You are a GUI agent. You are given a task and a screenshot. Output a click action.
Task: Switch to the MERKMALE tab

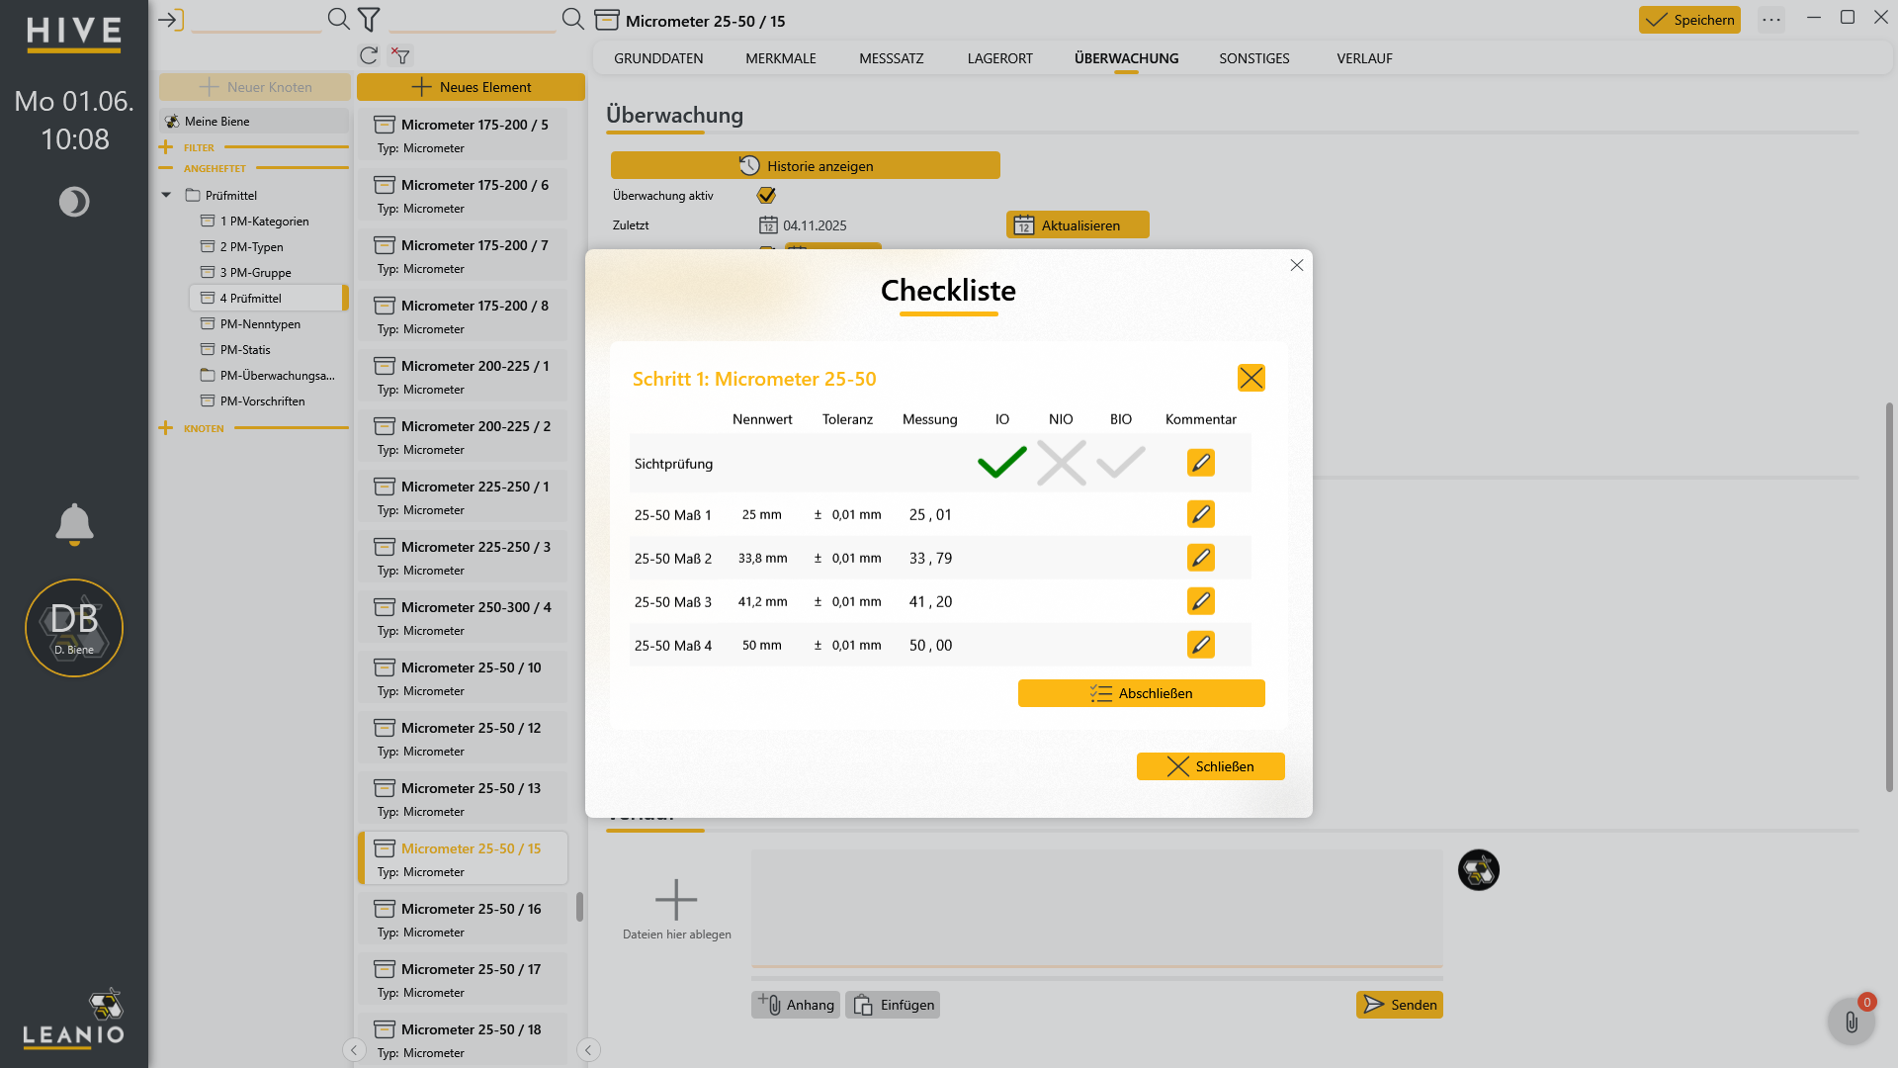(781, 58)
